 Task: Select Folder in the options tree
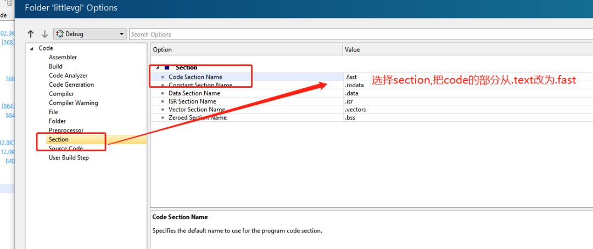57,121
